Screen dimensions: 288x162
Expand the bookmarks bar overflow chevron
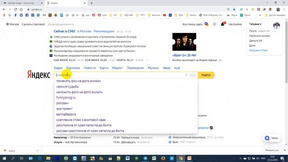(260, 15)
